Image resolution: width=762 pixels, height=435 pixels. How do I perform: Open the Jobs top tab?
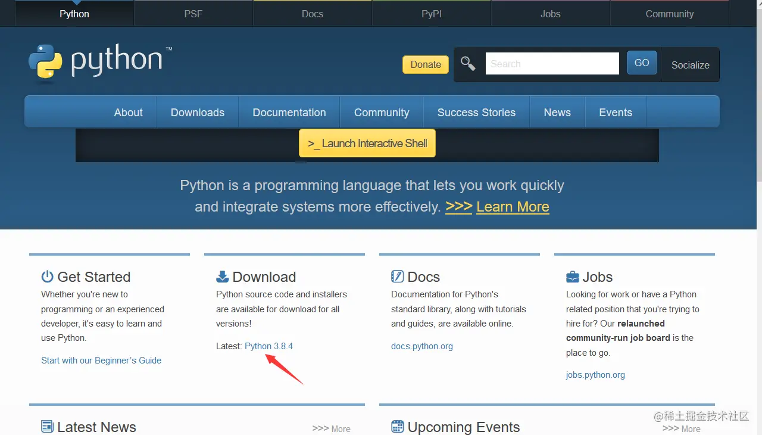point(551,14)
